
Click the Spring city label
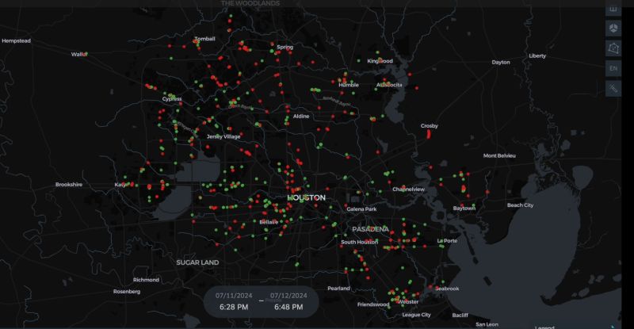click(x=285, y=47)
